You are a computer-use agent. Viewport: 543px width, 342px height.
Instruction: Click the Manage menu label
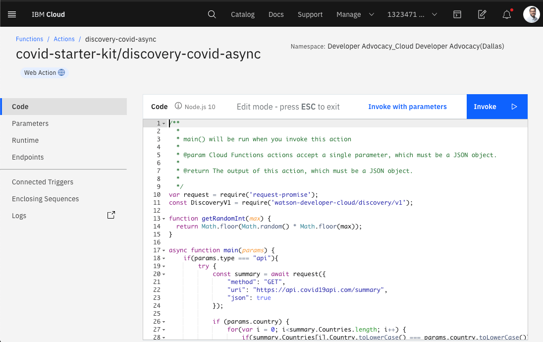click(x=349, y=14)
